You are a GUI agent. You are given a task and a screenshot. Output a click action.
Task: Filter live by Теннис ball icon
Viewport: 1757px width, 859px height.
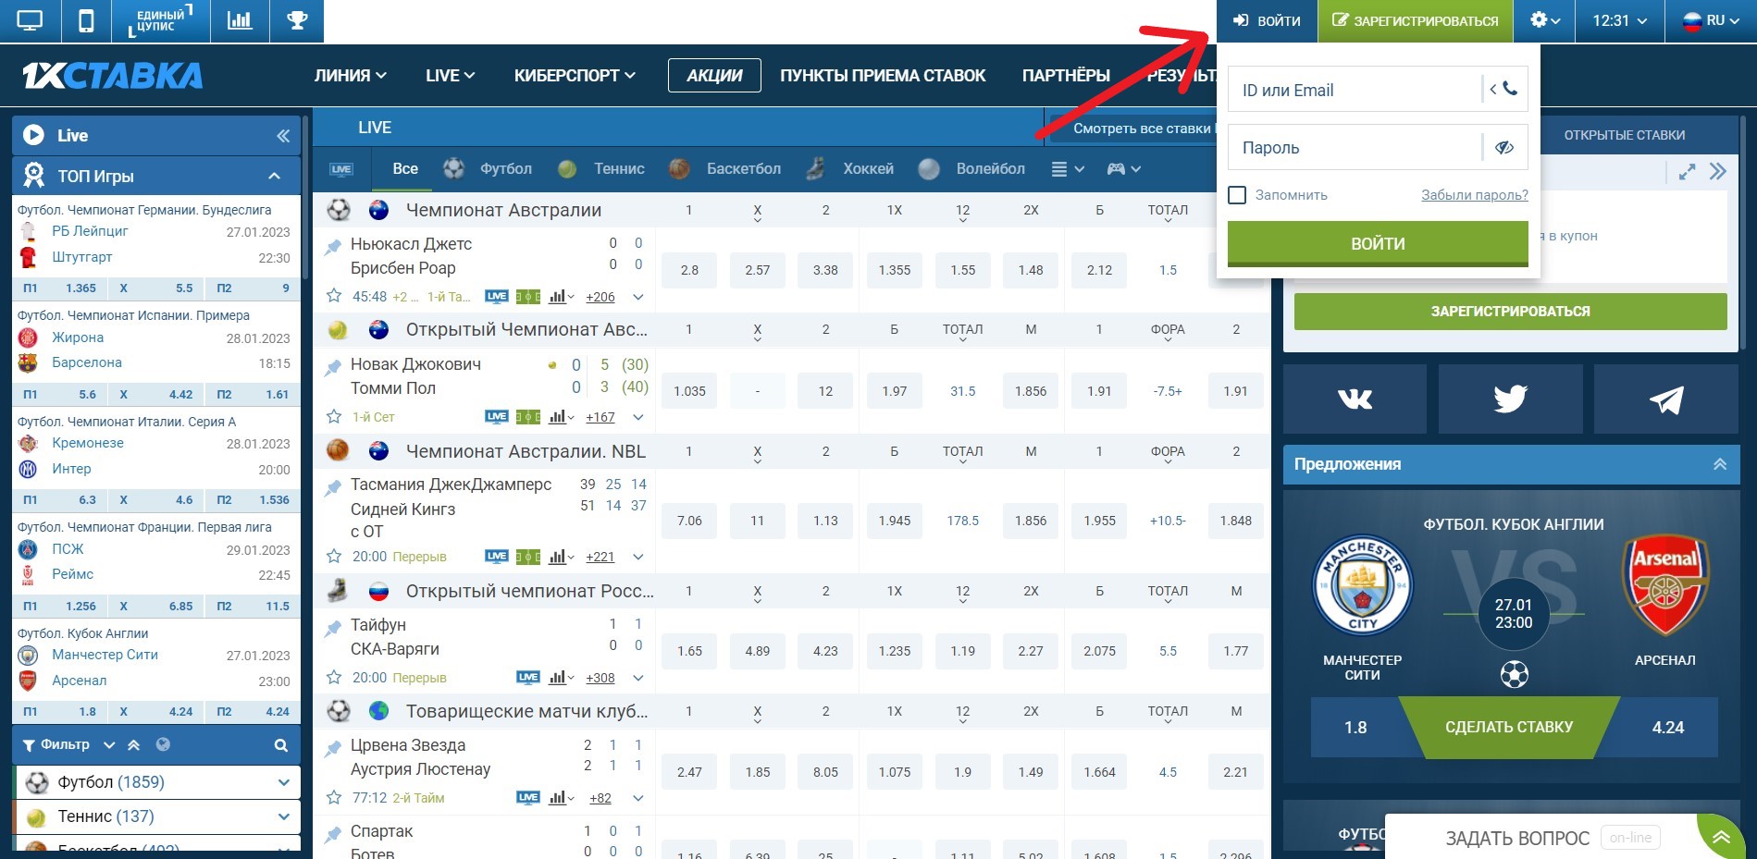[x=567, y=169]
